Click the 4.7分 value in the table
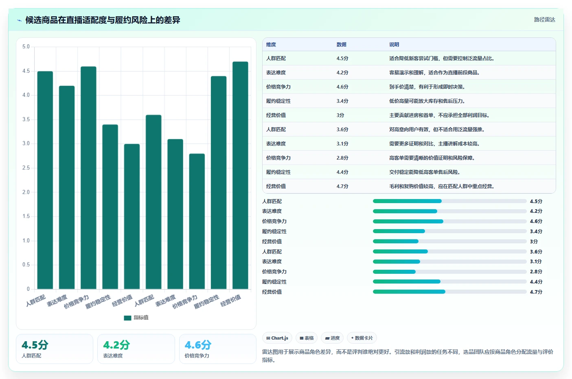Screen dimensions: 572x379 pos(342,186)
